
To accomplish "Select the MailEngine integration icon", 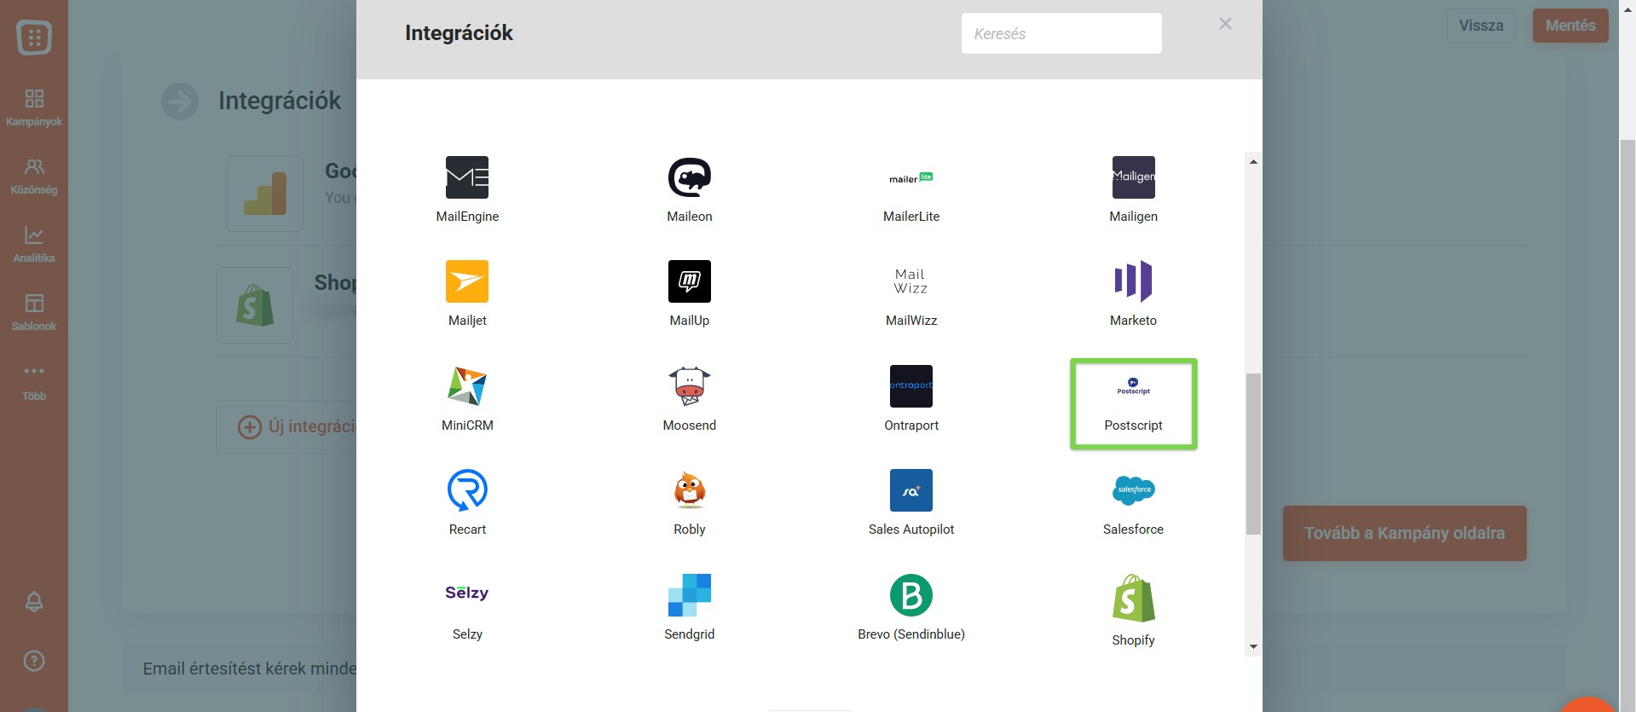I will 467,177.
